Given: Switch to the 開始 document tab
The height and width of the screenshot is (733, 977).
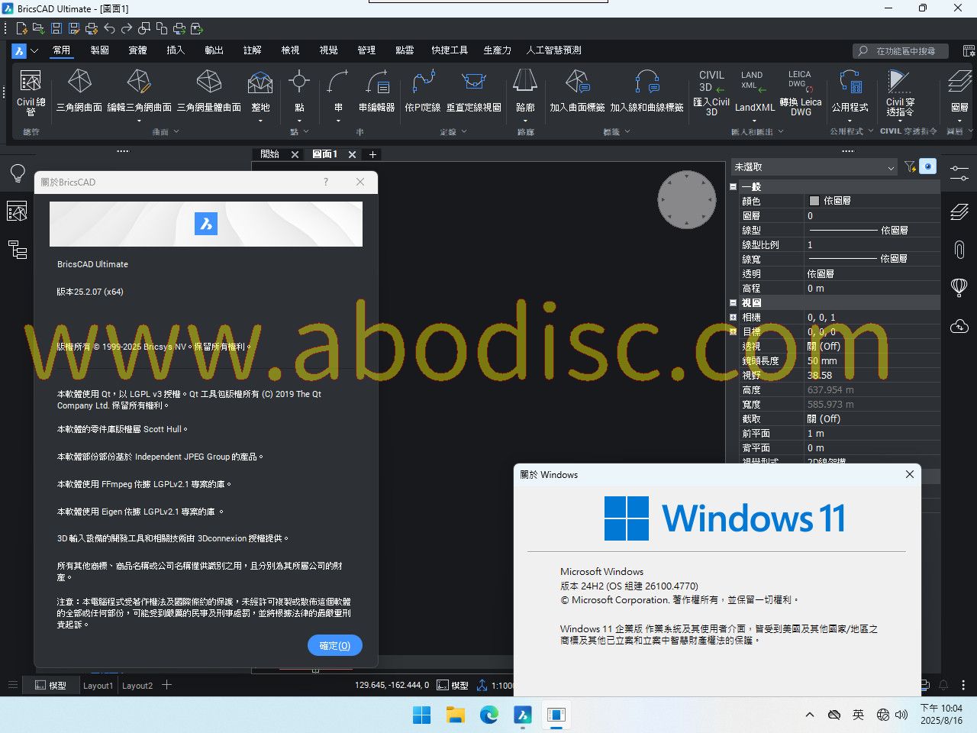Looking at the screenshot, I should [269, 154].
